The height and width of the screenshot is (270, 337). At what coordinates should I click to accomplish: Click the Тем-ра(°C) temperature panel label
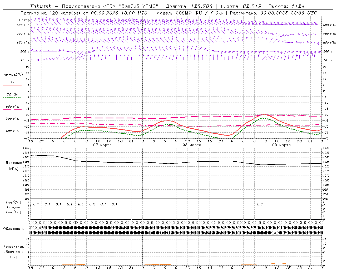(x=12, y=74)
